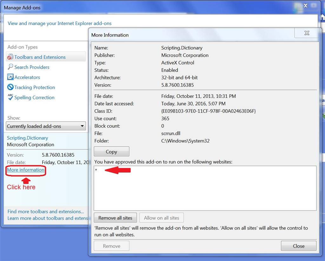Screen dimensions: 325x261
Task: Click the Toolbars and Extensions icon
Action: pos(10,57)
